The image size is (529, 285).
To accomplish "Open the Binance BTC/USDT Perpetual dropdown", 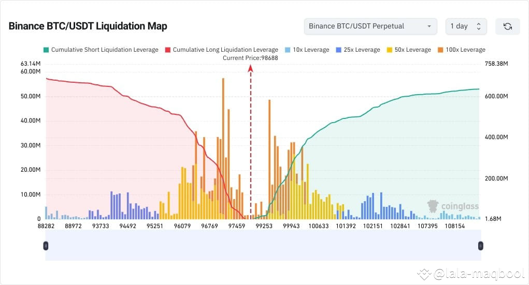I will (x=370, y=26).
